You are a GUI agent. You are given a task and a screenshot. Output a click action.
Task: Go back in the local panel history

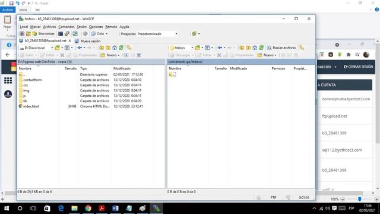80,48
